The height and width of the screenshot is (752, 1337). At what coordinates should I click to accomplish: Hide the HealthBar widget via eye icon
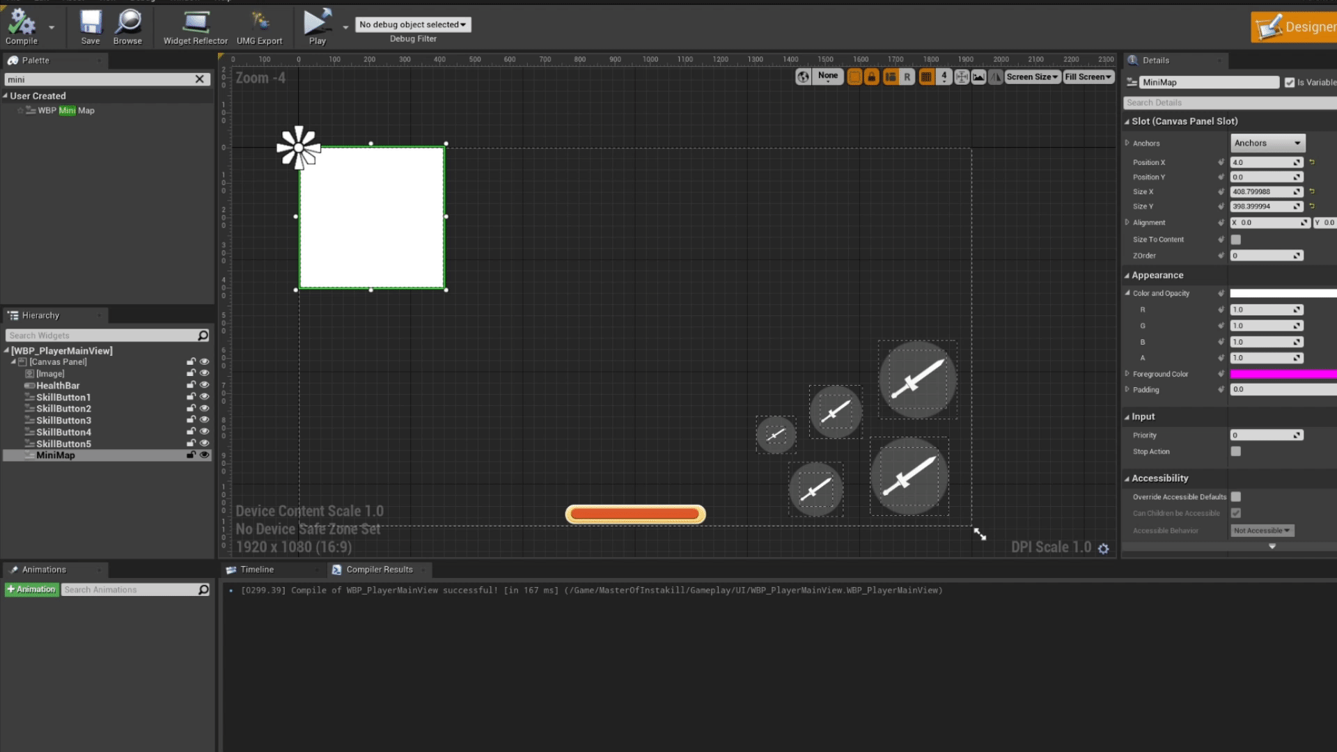point(204,385)
